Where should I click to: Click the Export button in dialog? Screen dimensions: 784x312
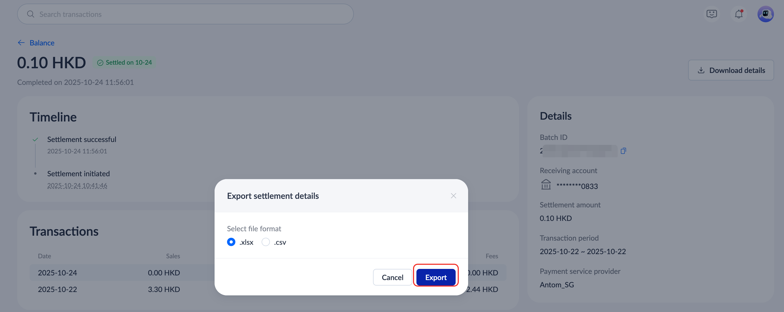[x=436, y=277]
